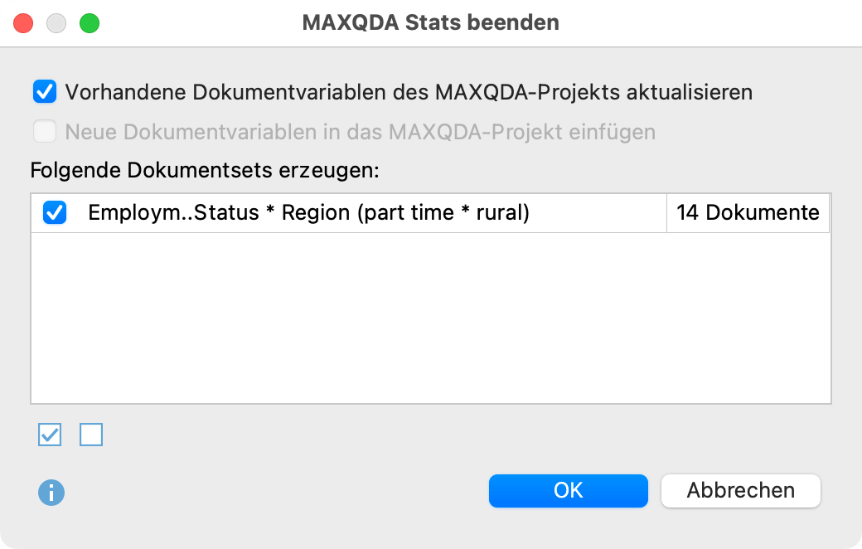Uncheck 'Vorhandene Dokumentvariablen des MAXQDA-Projekts aktualisieren'
This screenshot has width=862, height=549.
click(43, 92)
